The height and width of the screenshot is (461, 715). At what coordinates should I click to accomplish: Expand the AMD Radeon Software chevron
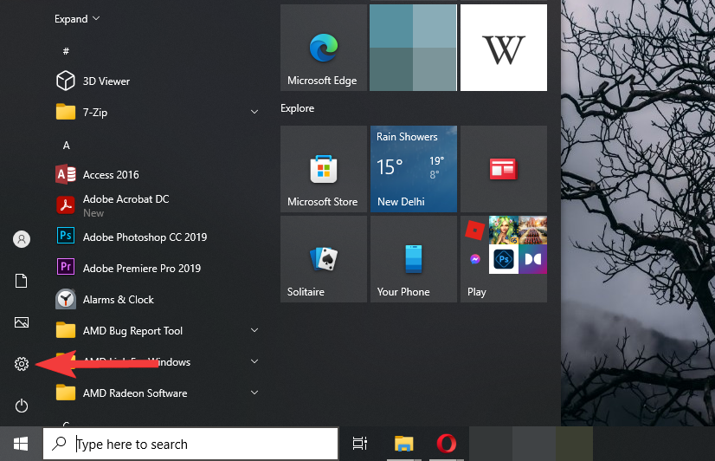[254, 393]
